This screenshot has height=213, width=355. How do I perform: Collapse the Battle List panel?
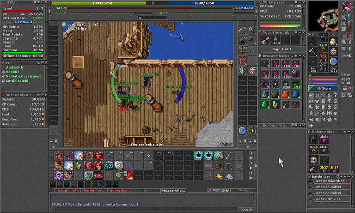(x=349, y=176)
